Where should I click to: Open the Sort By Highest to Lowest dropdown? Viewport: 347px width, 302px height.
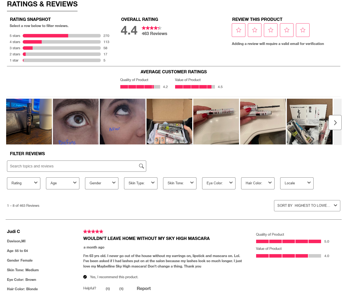pyautogui.click(x=307, y=205)
